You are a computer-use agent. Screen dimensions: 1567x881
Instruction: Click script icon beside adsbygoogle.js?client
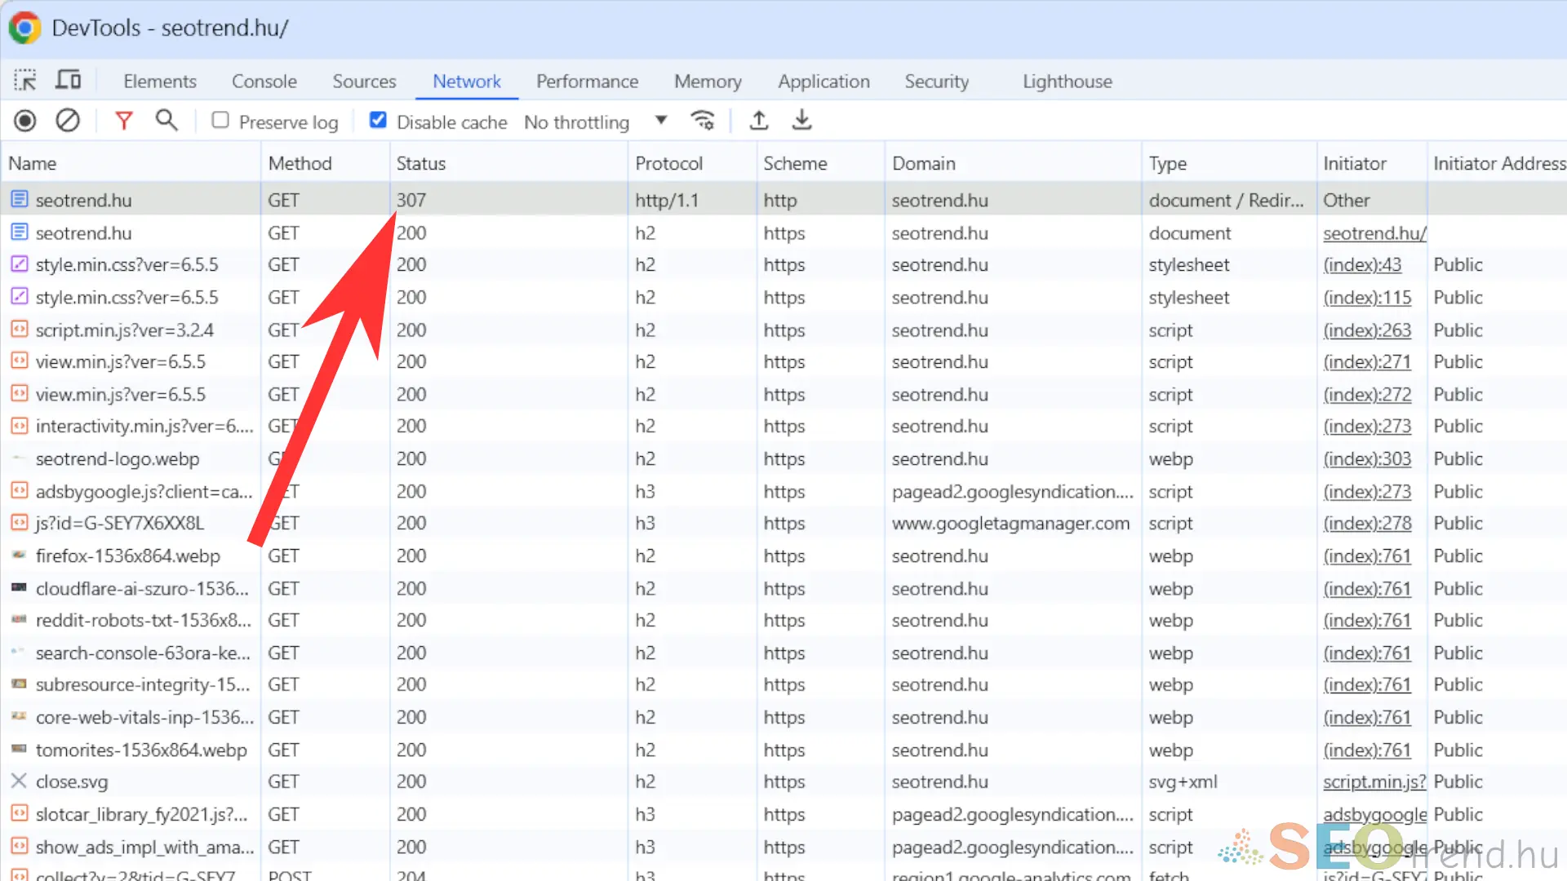click(x=20, y=491)
